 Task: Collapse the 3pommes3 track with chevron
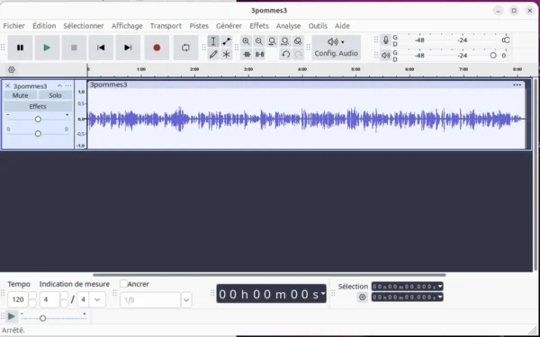click(59, 85)
